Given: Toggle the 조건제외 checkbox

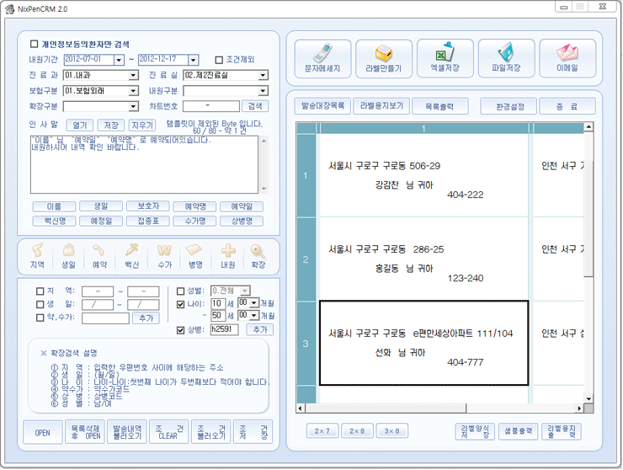Looking at the screenshot, I should 220,60.
